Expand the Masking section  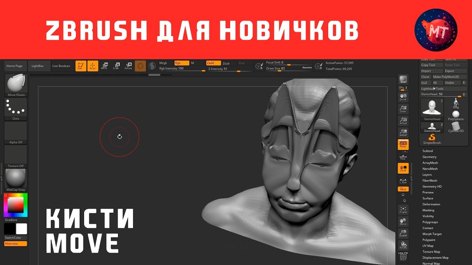tap(428, 210)
